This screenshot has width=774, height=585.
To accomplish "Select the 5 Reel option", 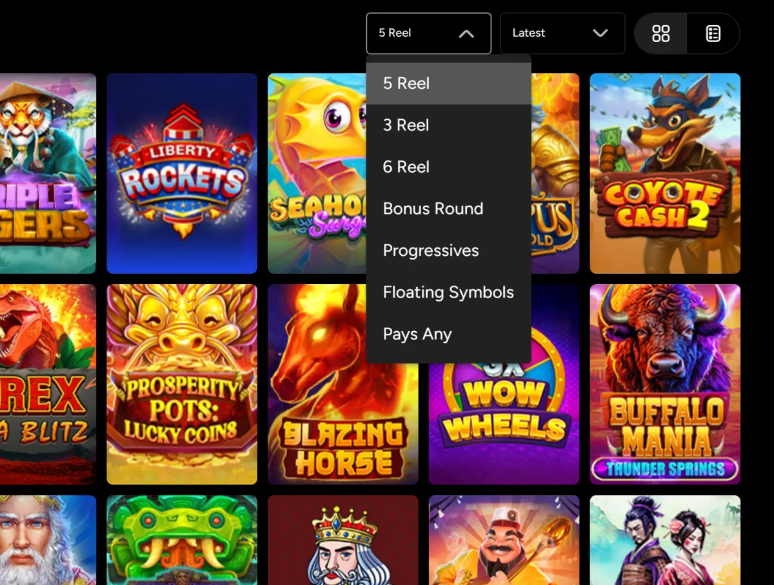I will click(448, 83).
